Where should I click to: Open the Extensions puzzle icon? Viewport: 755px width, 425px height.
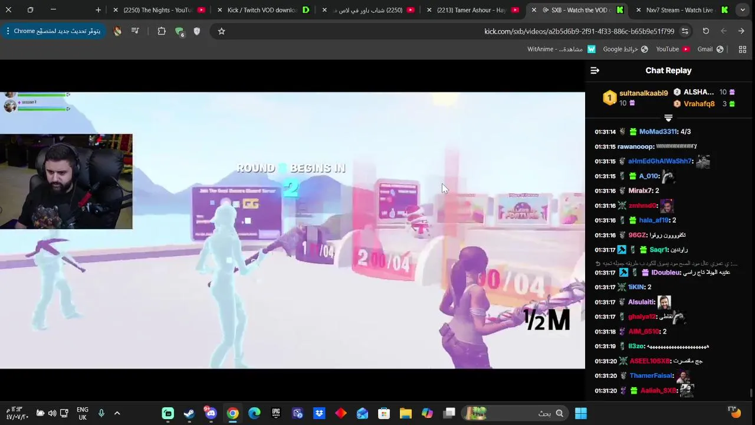click(162, 31)
